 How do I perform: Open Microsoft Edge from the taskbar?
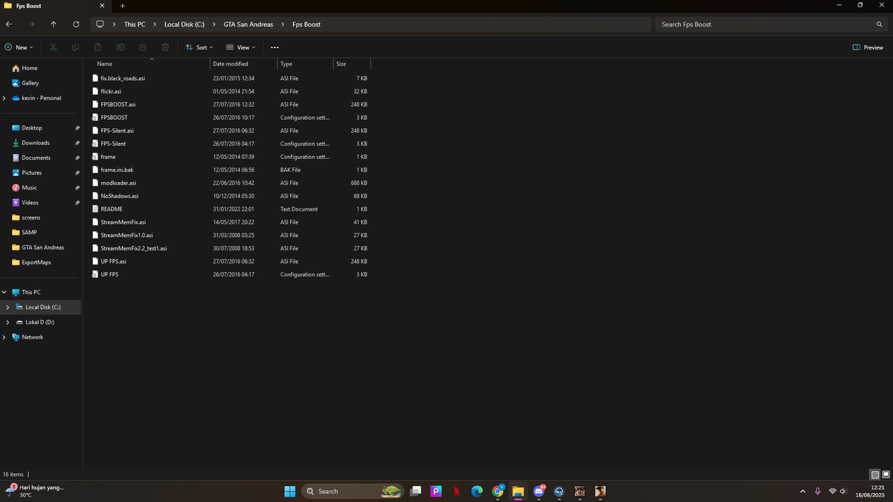(477, 492)
